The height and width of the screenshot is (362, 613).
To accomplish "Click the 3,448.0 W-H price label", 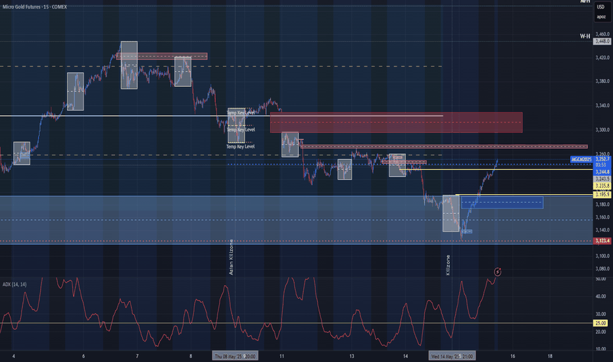I will pos(602,41).
